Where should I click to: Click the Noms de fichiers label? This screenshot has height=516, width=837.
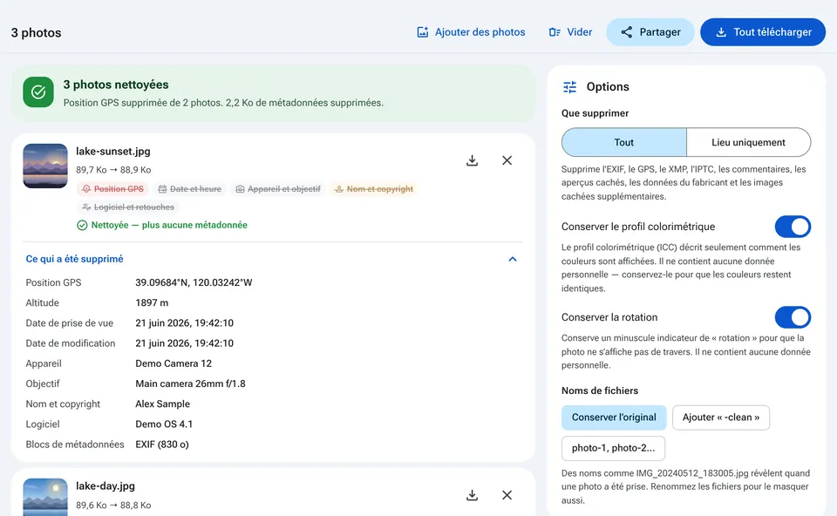[600, 390]
